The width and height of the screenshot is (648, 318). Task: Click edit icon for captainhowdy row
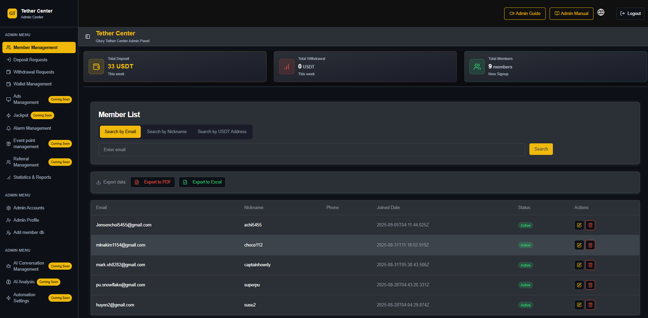[579, 265]
